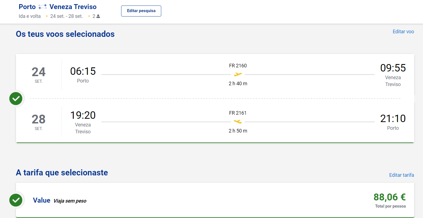Select the 19:20 Veneza Treviso departure time

click(x=83, y=115)
